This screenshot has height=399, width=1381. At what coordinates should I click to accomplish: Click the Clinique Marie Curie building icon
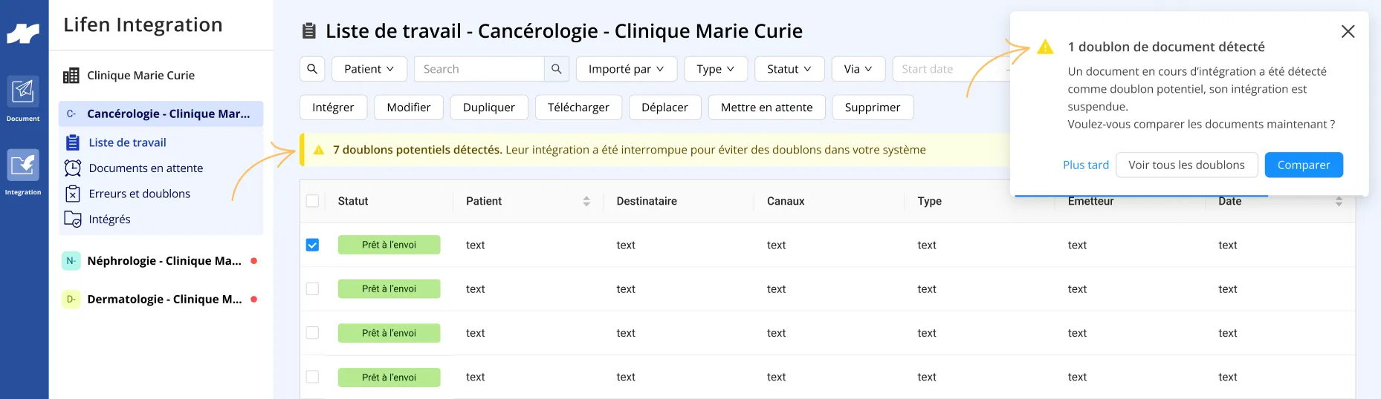[x=71, y=76]
